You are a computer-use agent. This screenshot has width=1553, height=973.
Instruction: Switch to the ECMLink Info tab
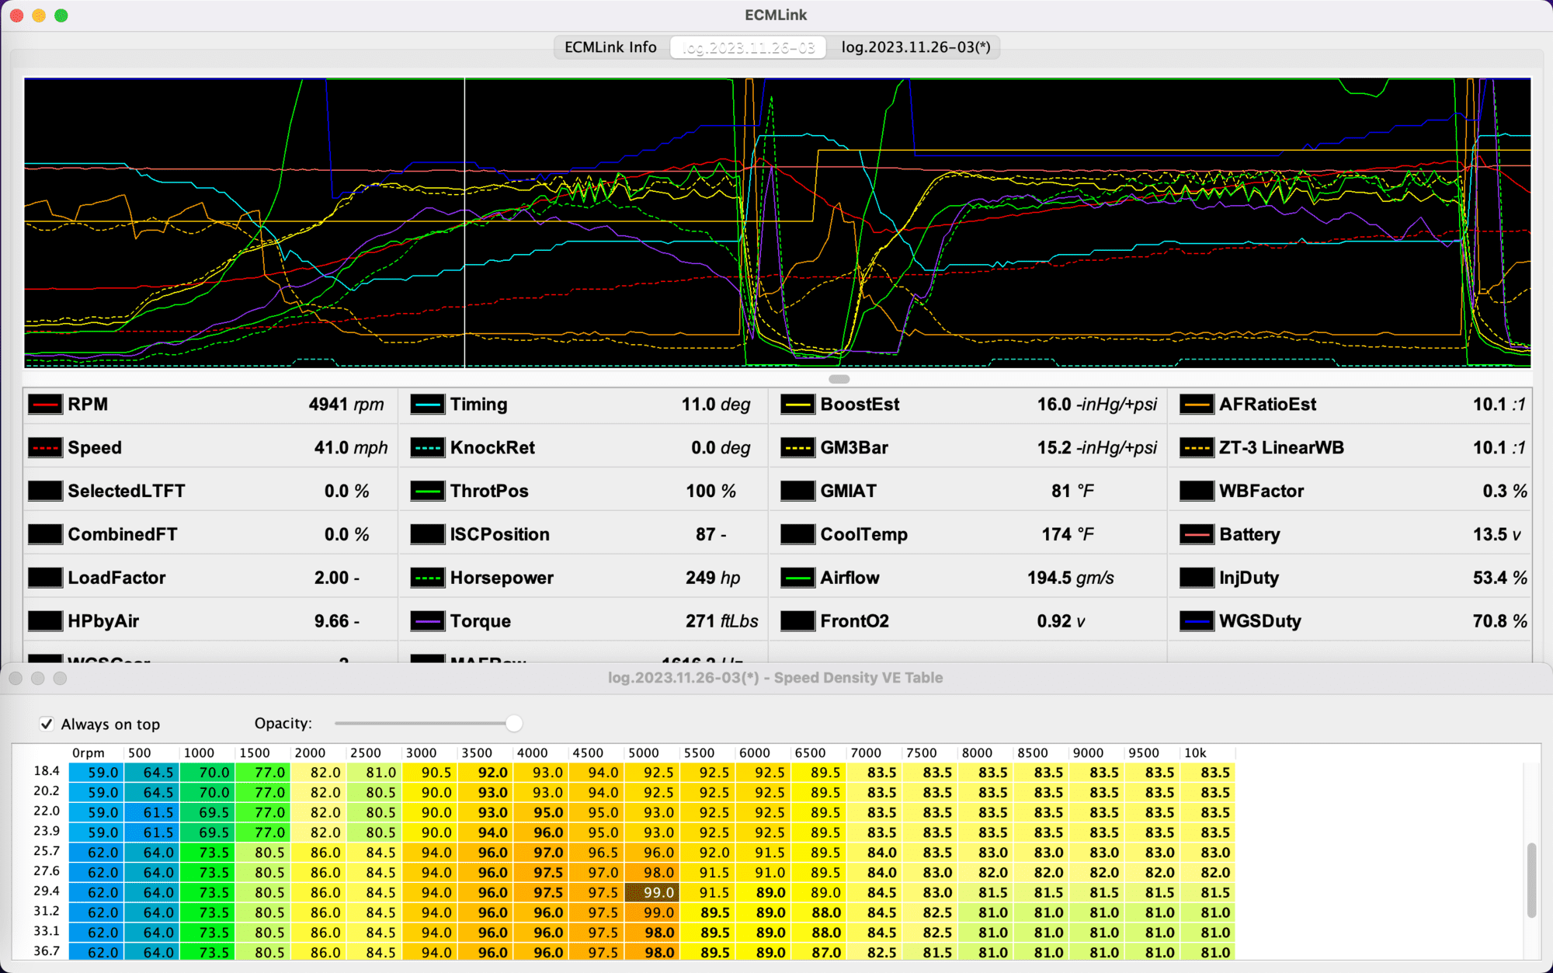(610, 47)
